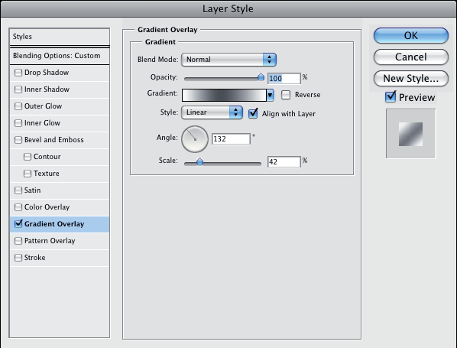Viewport: 457px width, 348px height.
Task: Click the style preview thumbnail
Action: click(410, 134)
